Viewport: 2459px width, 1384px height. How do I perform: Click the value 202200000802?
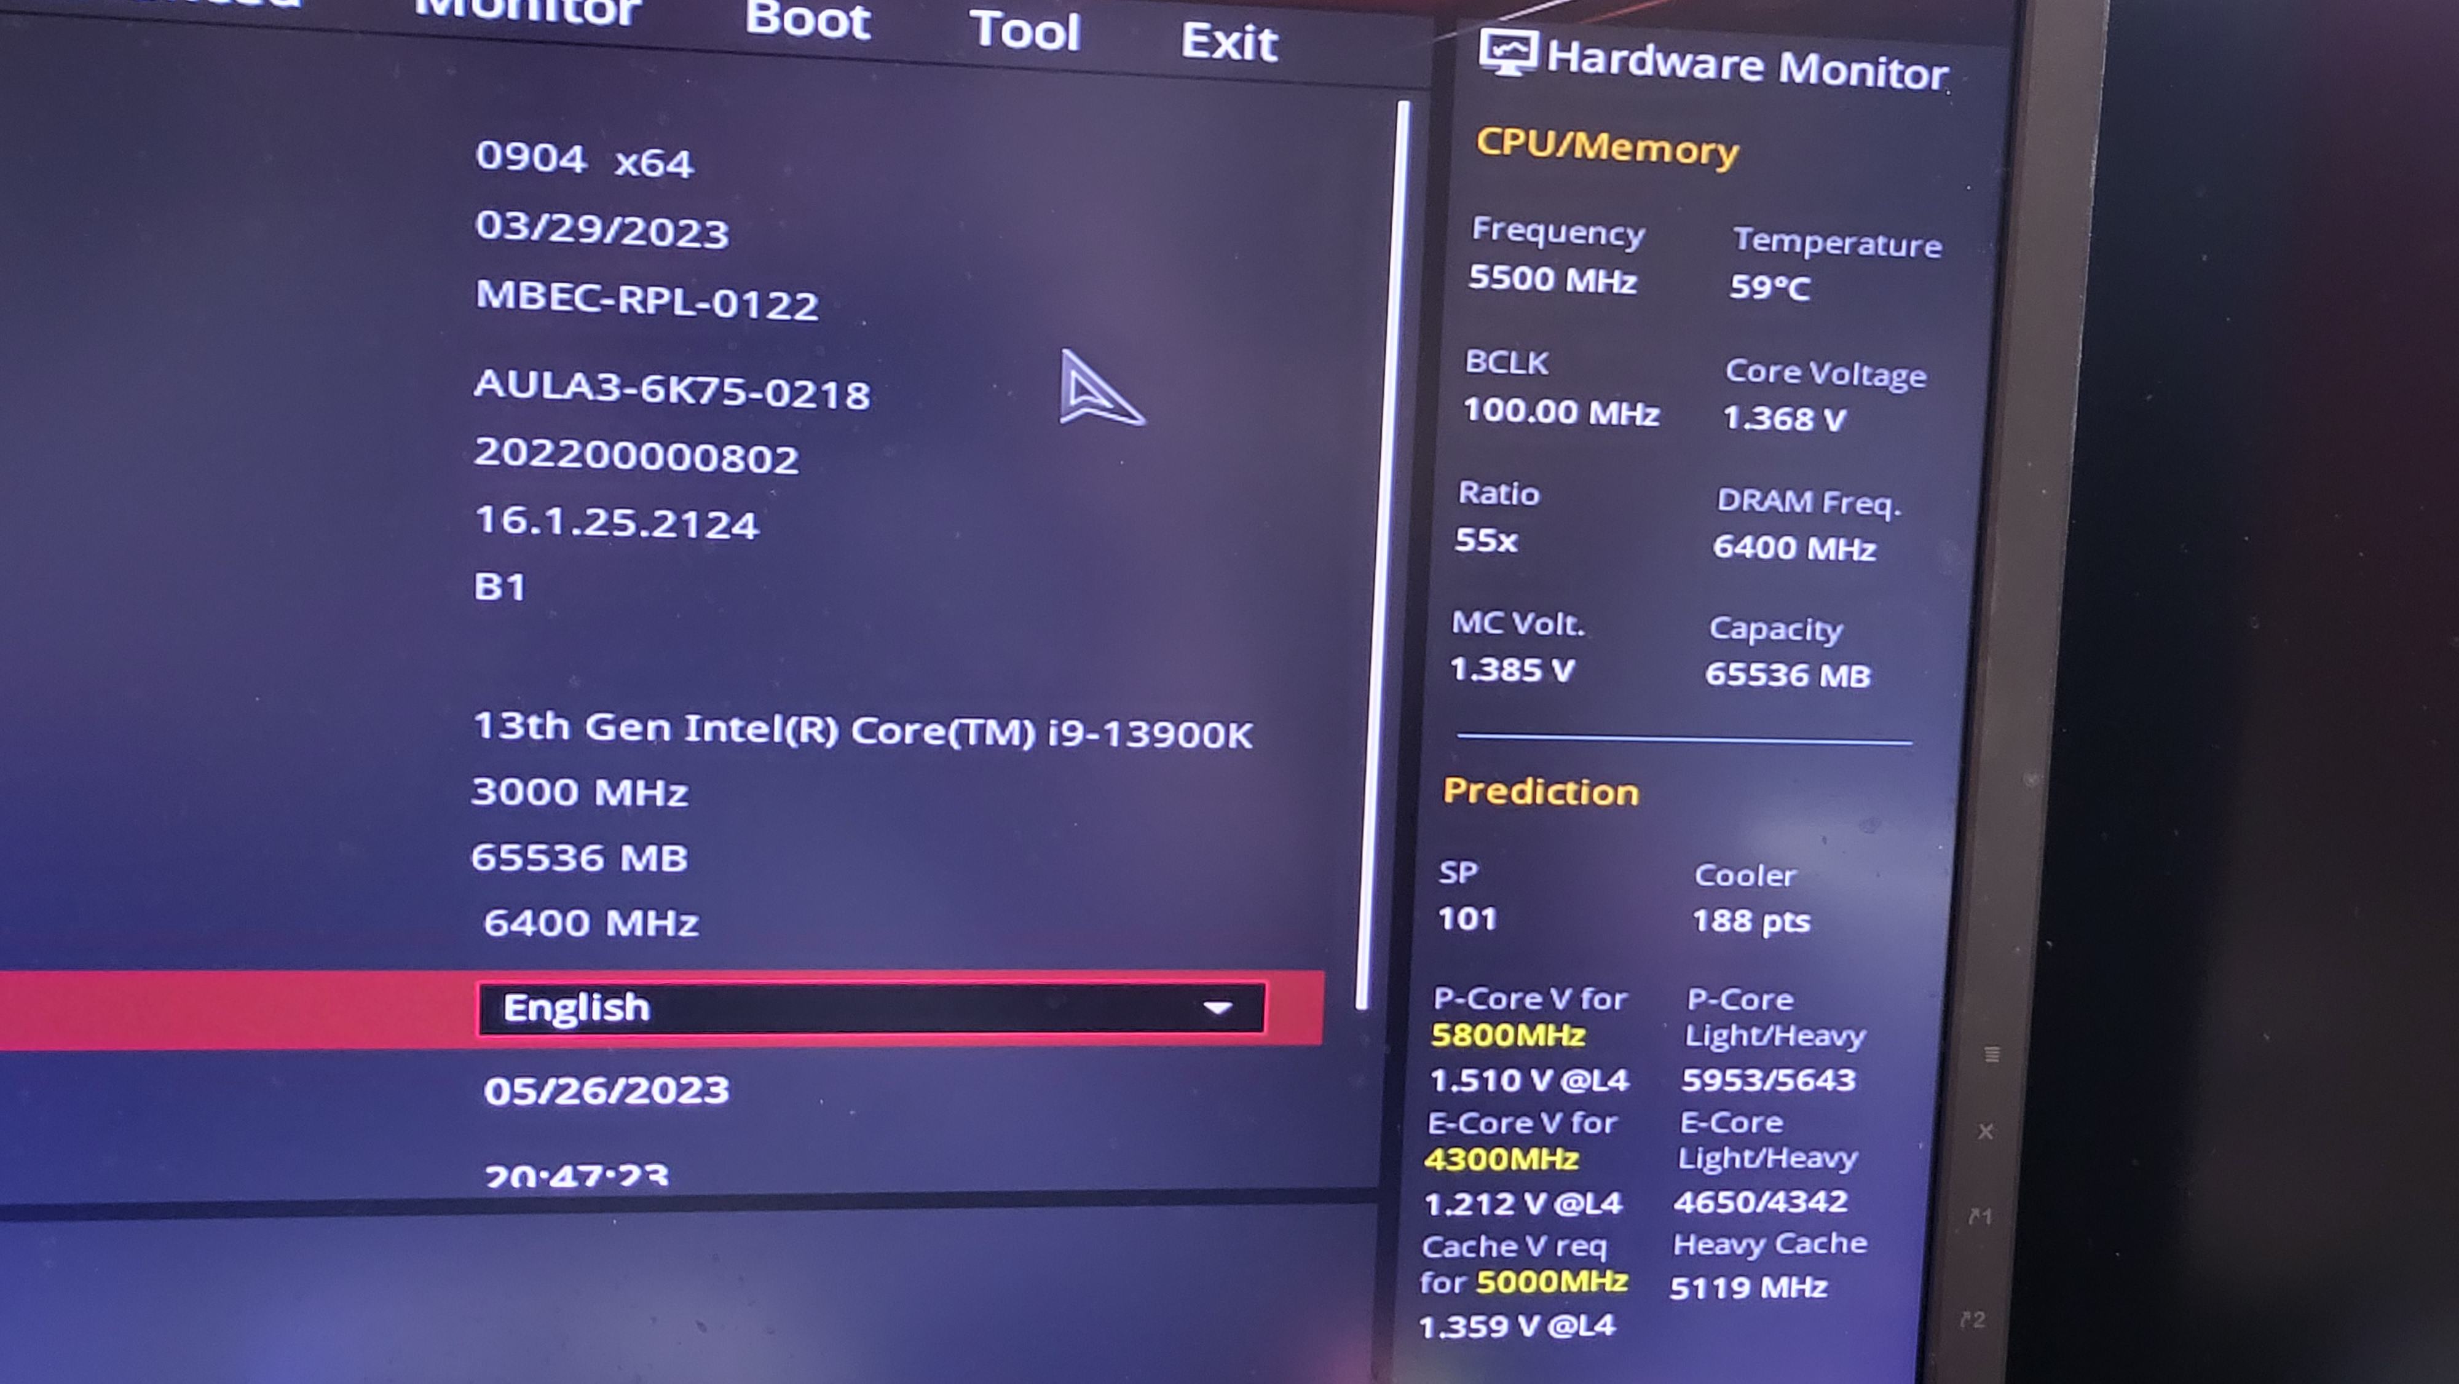click(636, 456)
